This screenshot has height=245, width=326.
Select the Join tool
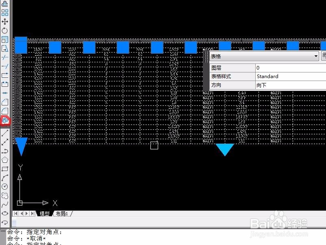[5, 93]
